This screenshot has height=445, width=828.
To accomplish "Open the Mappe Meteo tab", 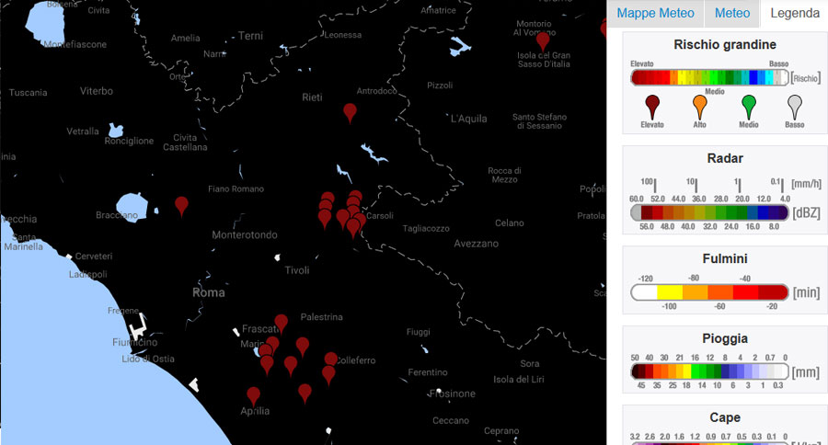I will pyautogui.click(x=655, y=14).
